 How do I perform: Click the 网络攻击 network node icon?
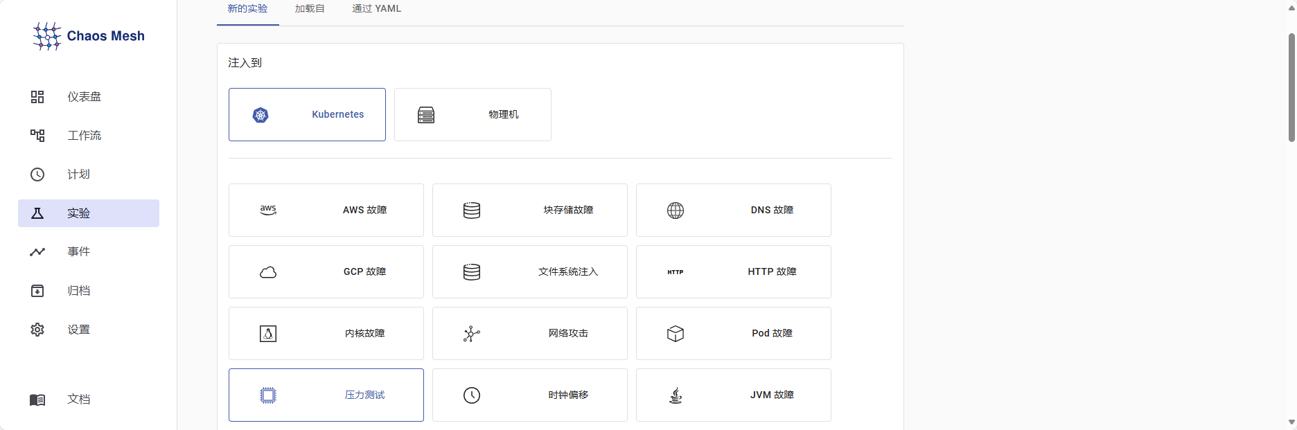click(x=472, y=334)
